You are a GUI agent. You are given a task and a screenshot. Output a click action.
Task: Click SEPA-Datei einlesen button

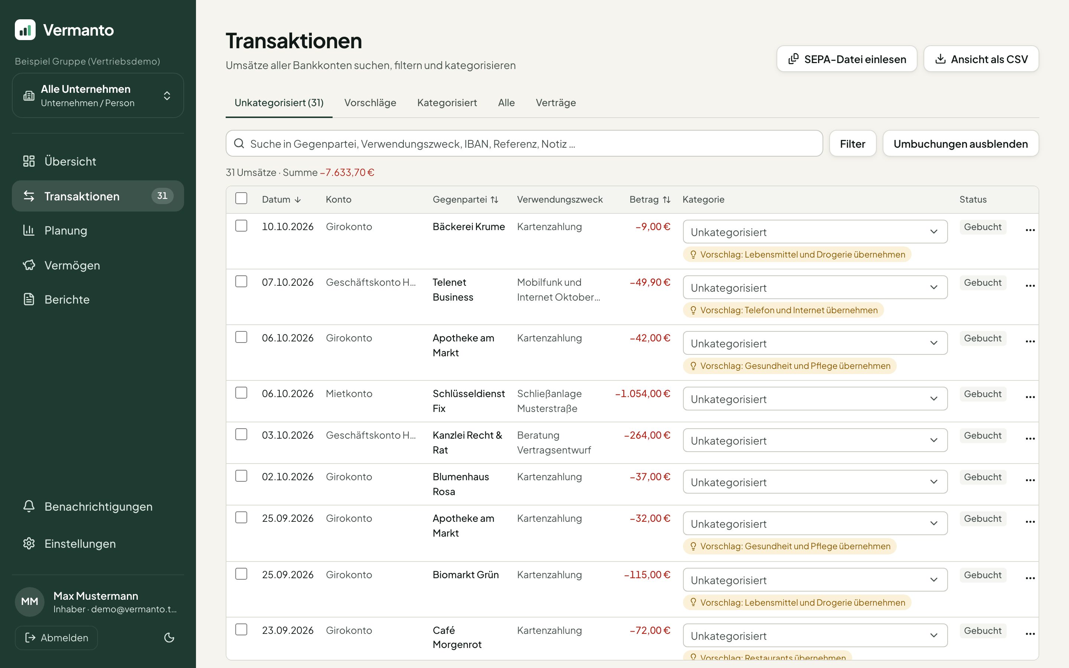click(x=847, y=59)
